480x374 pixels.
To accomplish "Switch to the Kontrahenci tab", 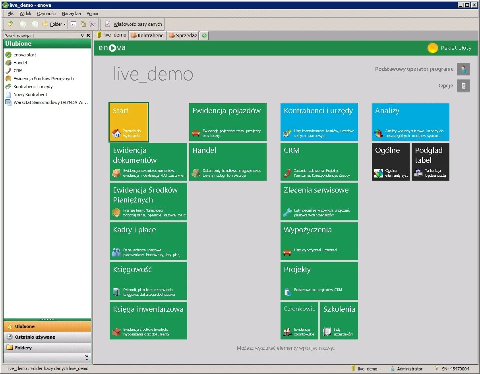I will point(147,35).
